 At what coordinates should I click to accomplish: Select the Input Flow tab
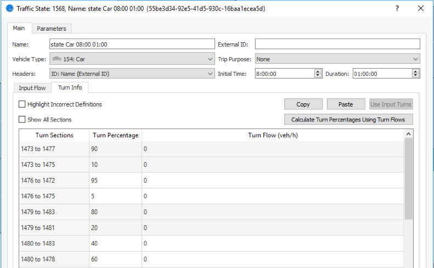tap(32, 88)
